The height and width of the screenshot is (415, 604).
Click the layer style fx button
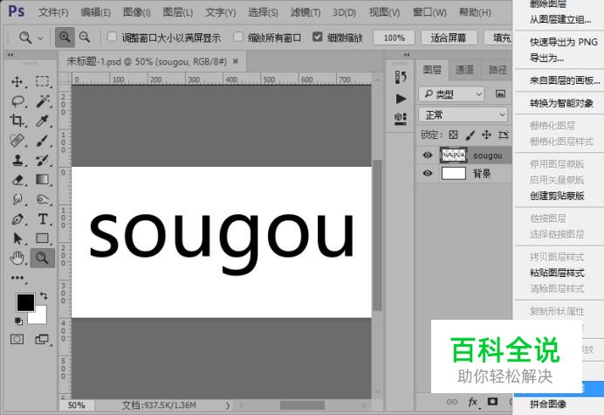point(473,402)
